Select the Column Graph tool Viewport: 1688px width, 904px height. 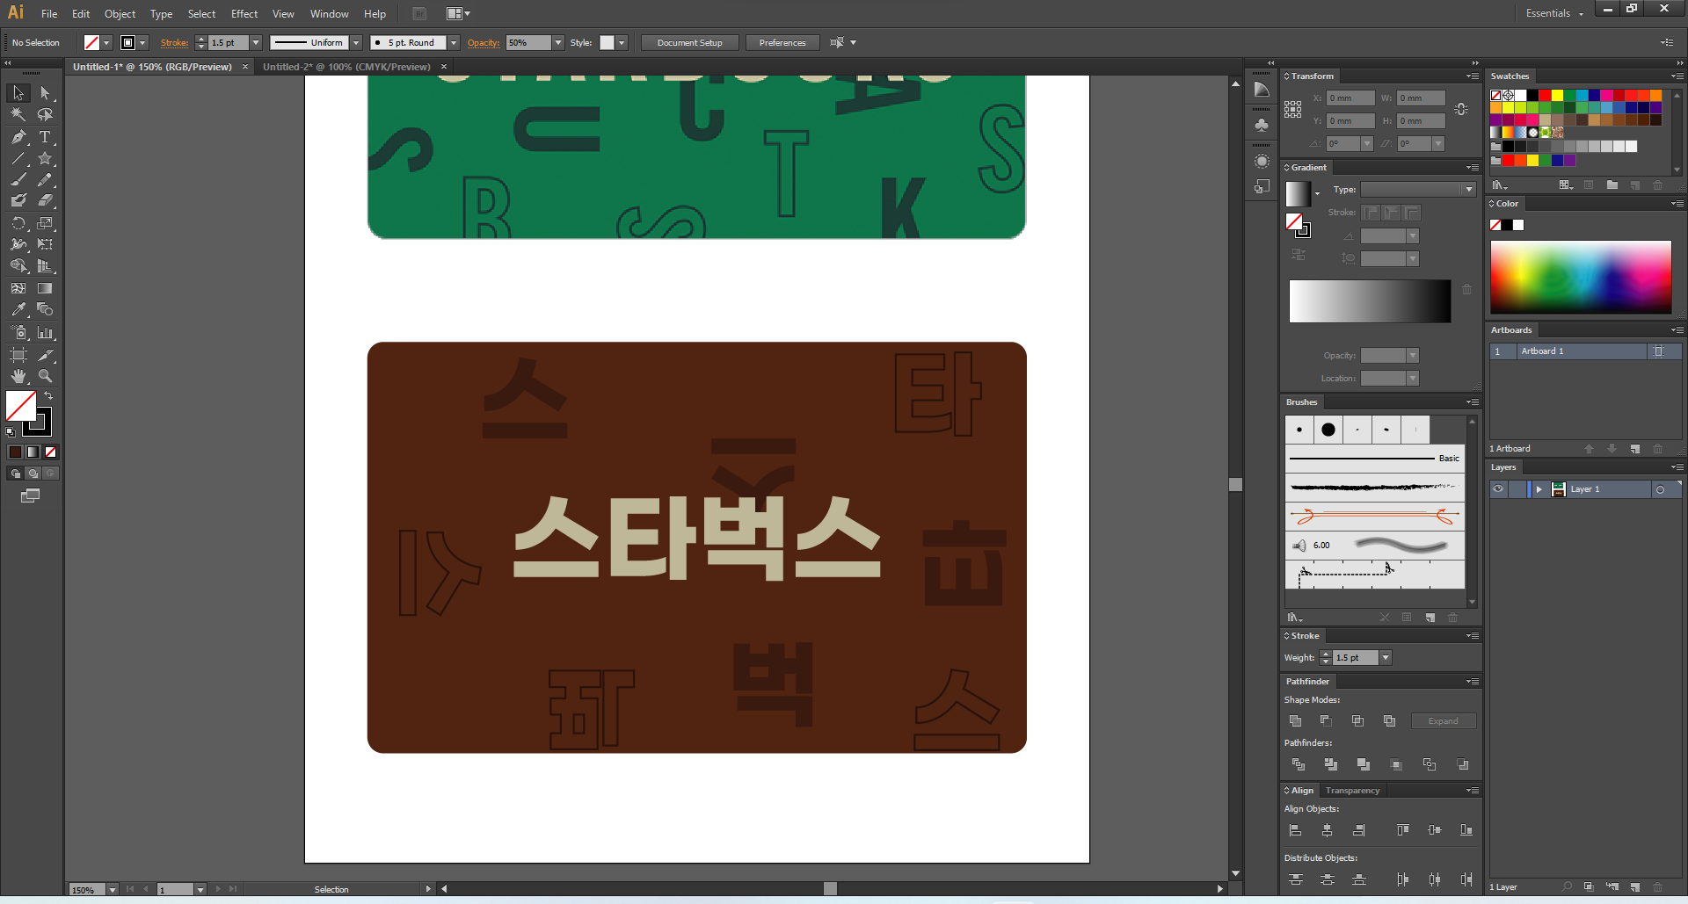[x=45, y=333]
